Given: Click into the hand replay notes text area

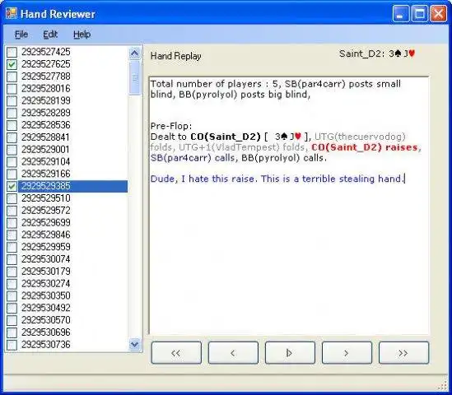Looking at the screenshot, I should pyautogui.click(x=289, y=205).
